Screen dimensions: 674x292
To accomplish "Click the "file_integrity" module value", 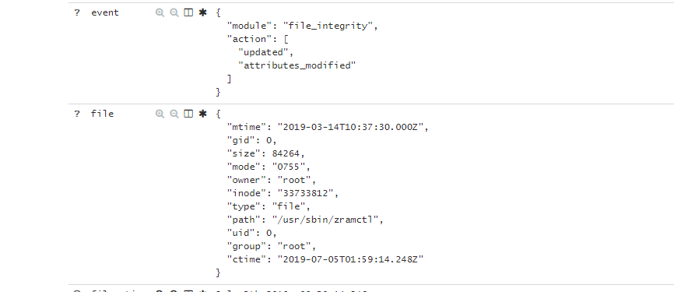I will (330, 26).
